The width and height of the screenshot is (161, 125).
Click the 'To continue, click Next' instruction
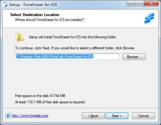[x=75, y=48]
